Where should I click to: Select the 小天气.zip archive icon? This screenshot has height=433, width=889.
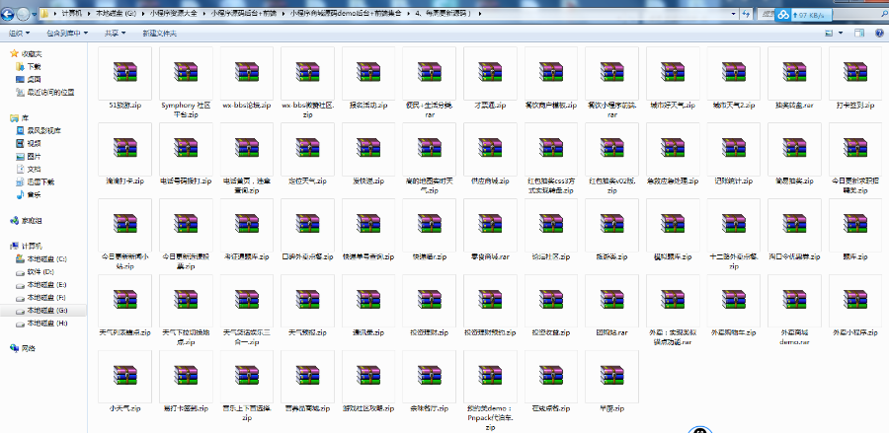click(x=124, y=376)
